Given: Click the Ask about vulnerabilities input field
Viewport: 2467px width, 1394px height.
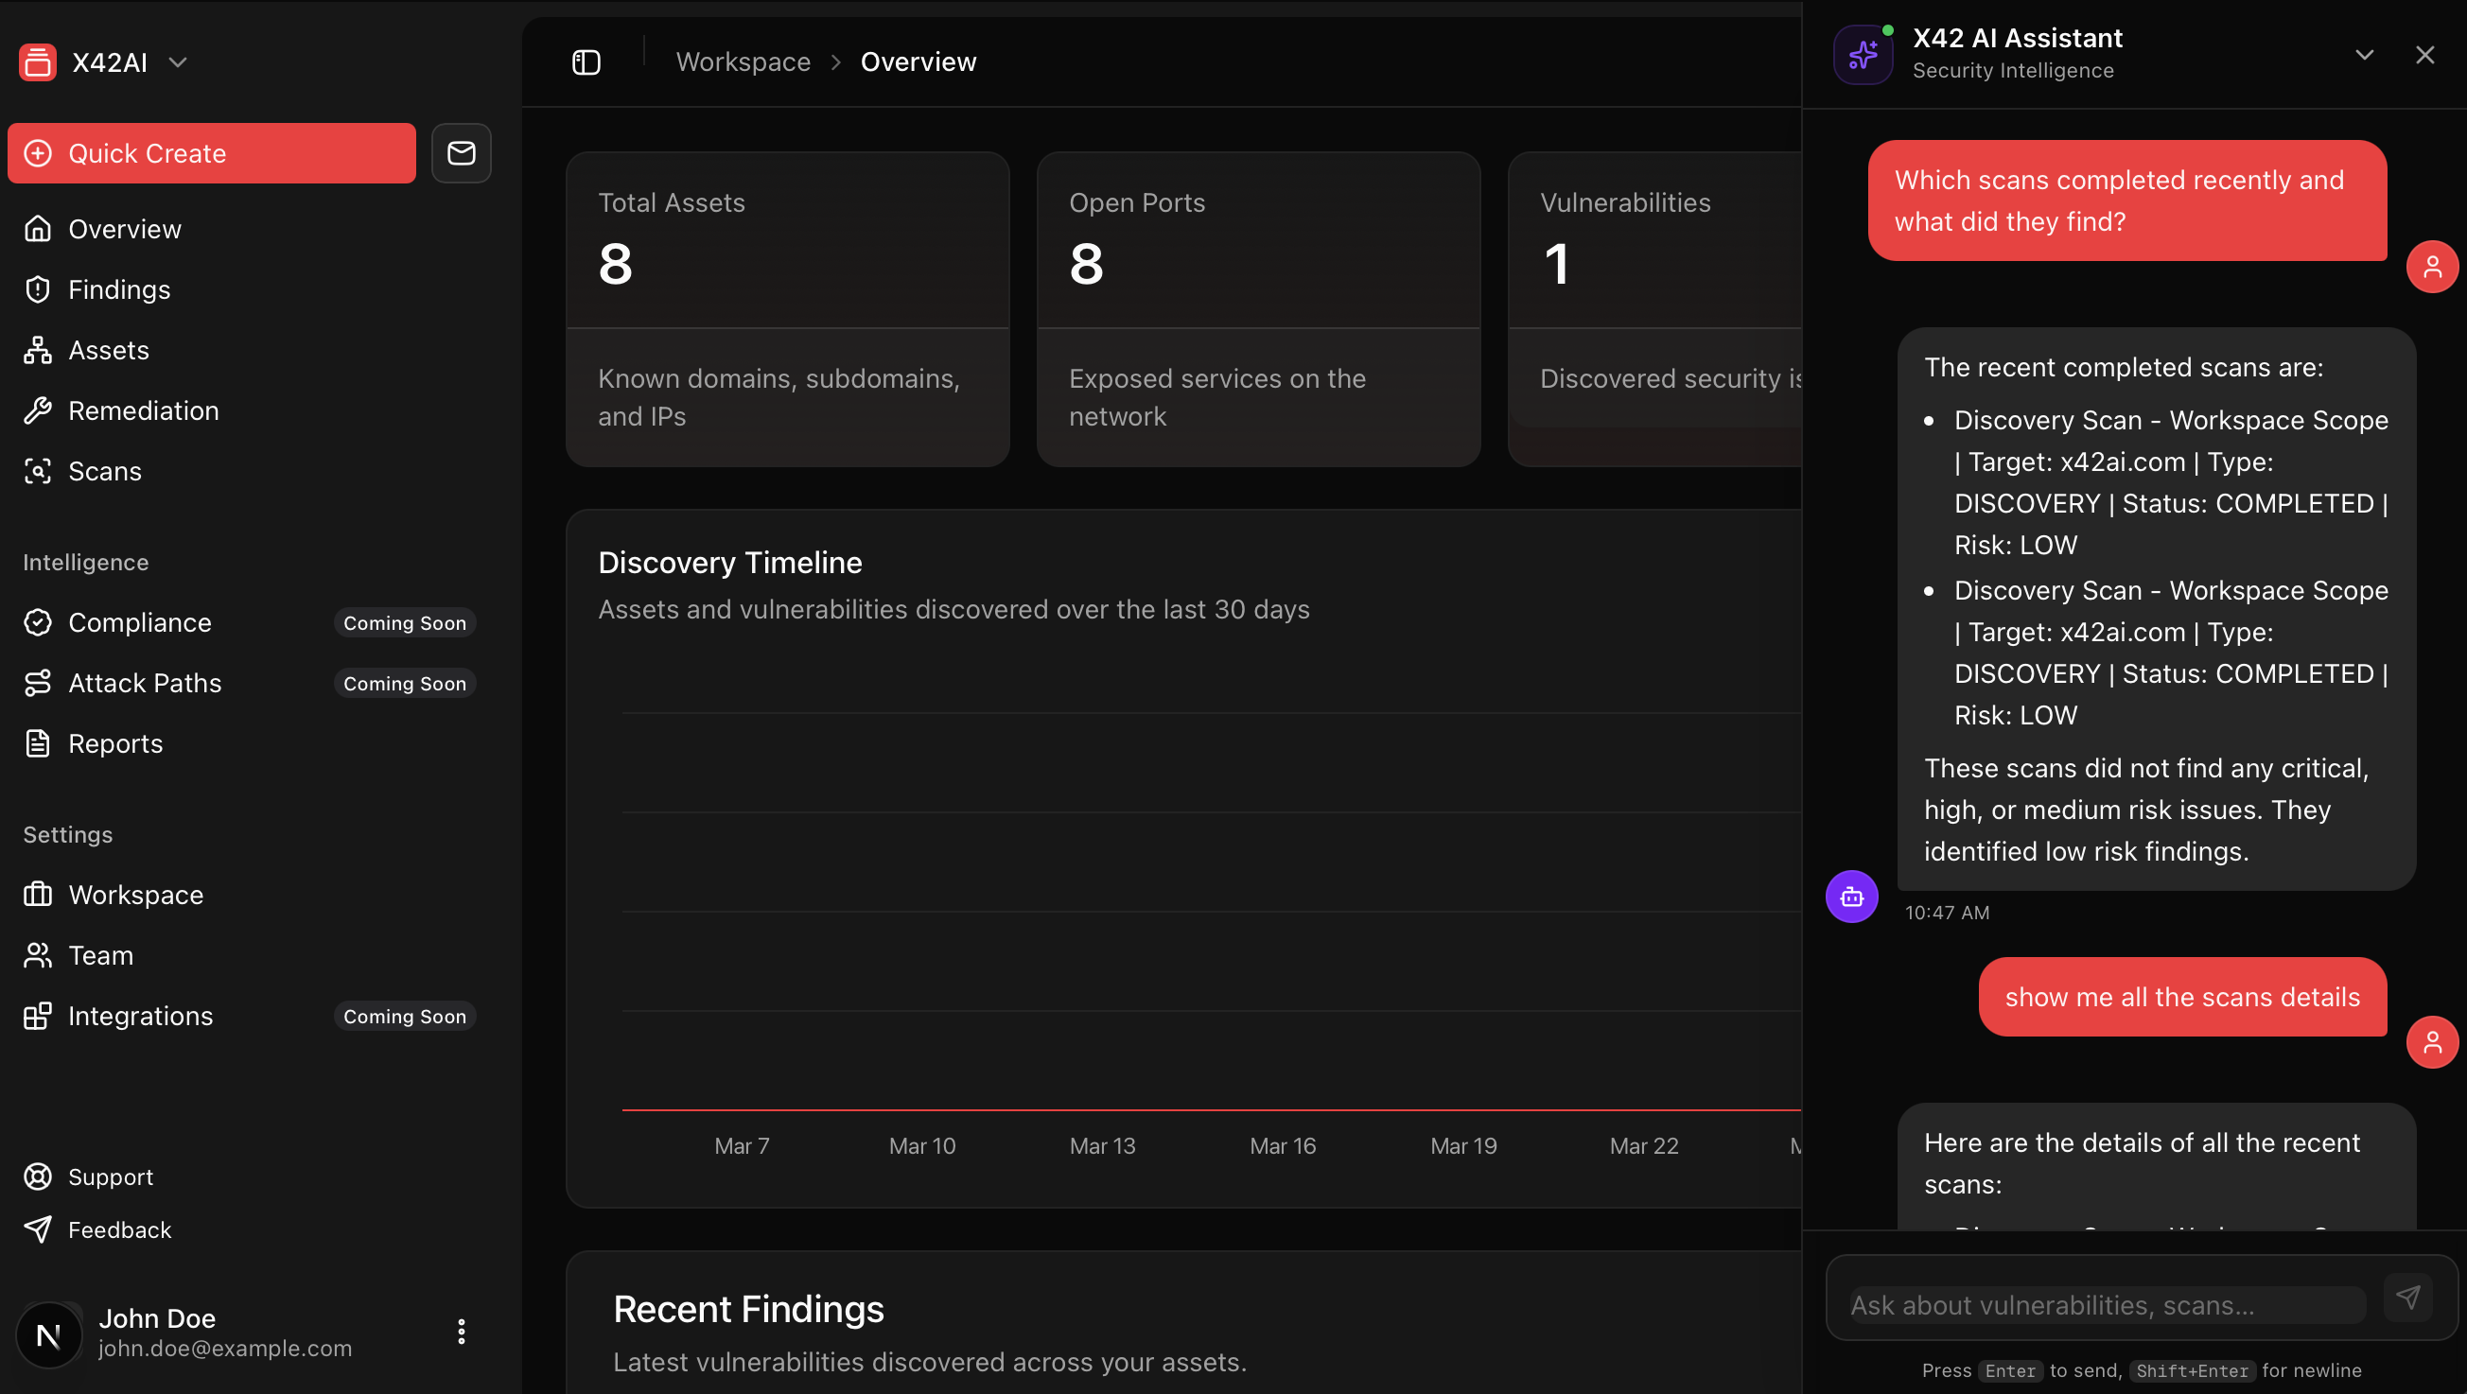Looking at the screenshot, I should (x=2105, y=1305).
